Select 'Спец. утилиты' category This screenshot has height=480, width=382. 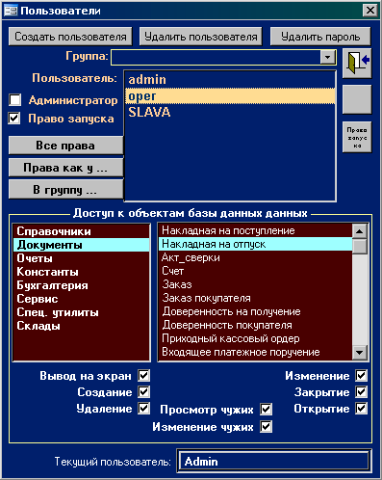pyautogui.click(x=81, y=312)
